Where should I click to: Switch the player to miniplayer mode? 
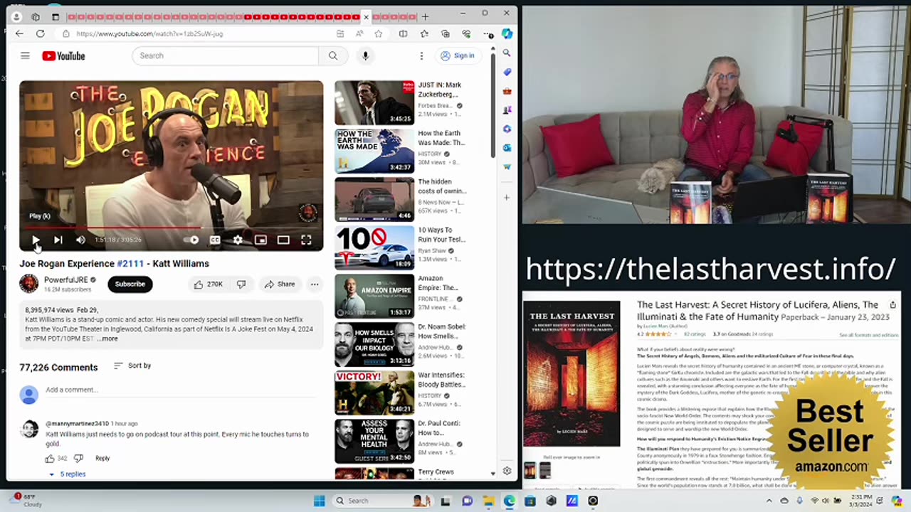(260, 240)
